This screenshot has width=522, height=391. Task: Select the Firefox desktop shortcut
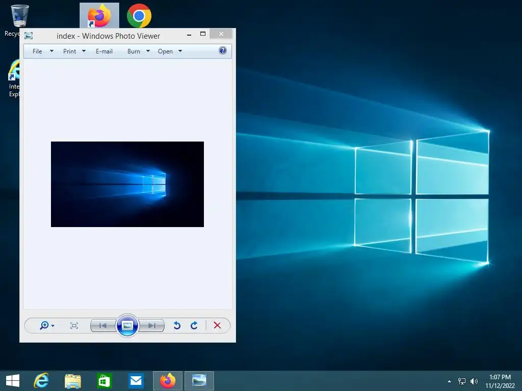coord(99,16)
